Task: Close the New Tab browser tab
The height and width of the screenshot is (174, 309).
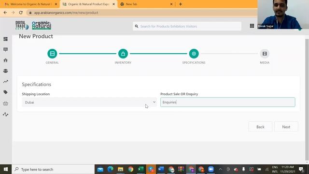Action: 171,4
